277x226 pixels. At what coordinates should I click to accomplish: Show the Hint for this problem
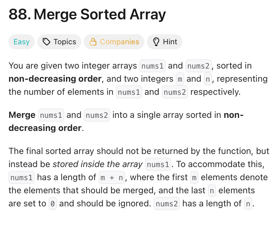click(164, 42)
